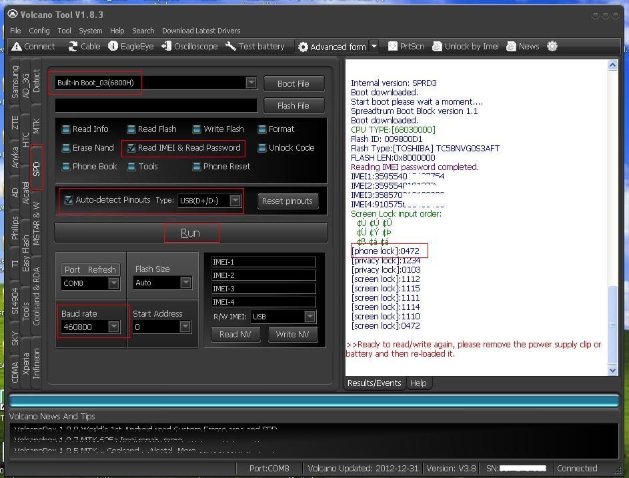Take a screenshot with PrtScn

coord(406,47)
